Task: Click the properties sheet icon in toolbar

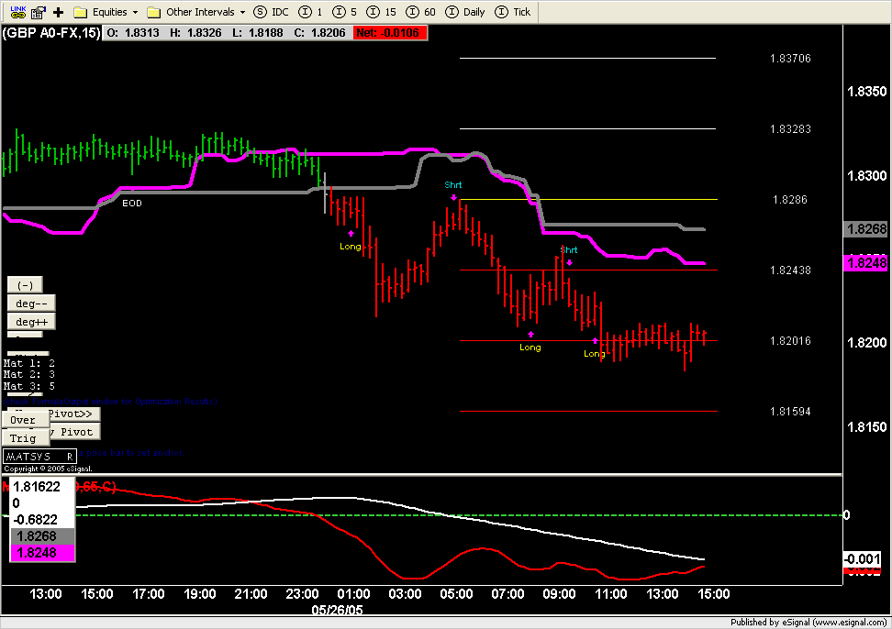Action: pyautogui.click(x=39, y=12)
